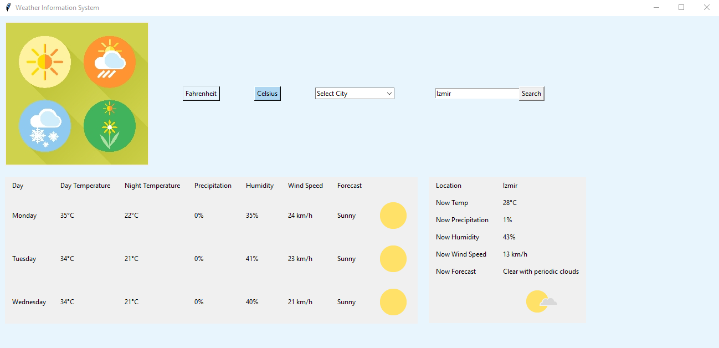Click the blue snow cloud icon
719x348 pixels.
click(44, 126)
